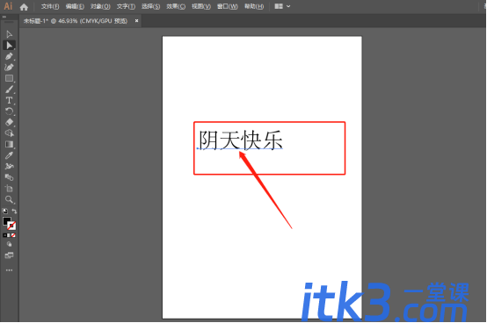Click the Home icon
487x323 pixels.
[x=24, y=7]
